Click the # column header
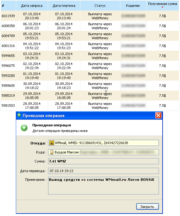Screen dimensions: 180x216 tap(8, 6)
